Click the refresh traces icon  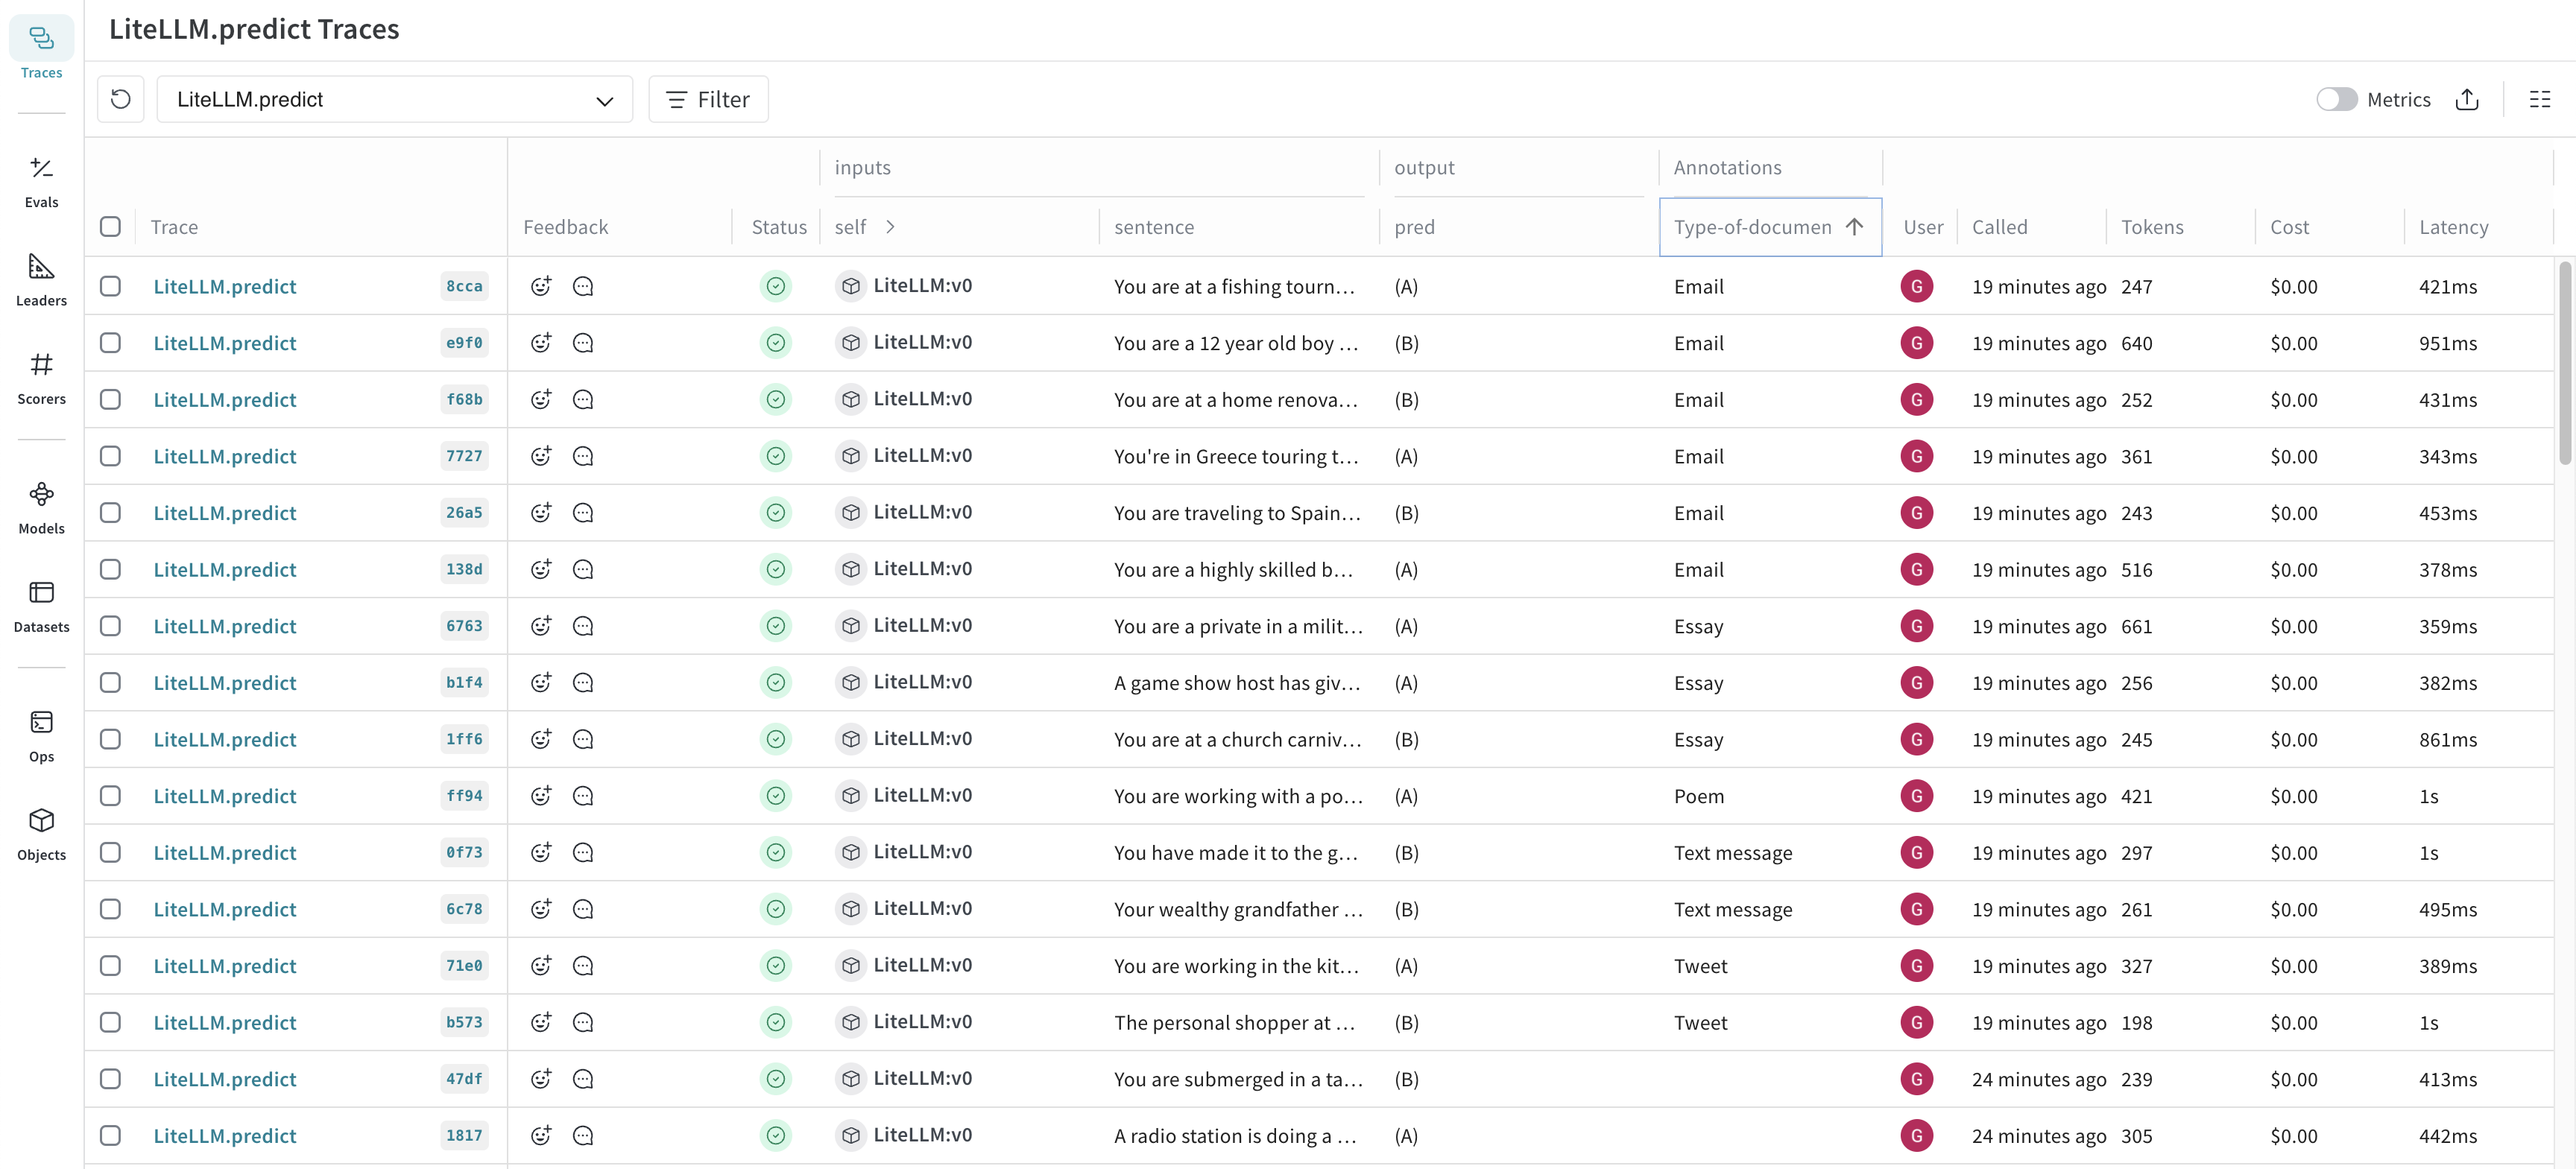[121, 99]
